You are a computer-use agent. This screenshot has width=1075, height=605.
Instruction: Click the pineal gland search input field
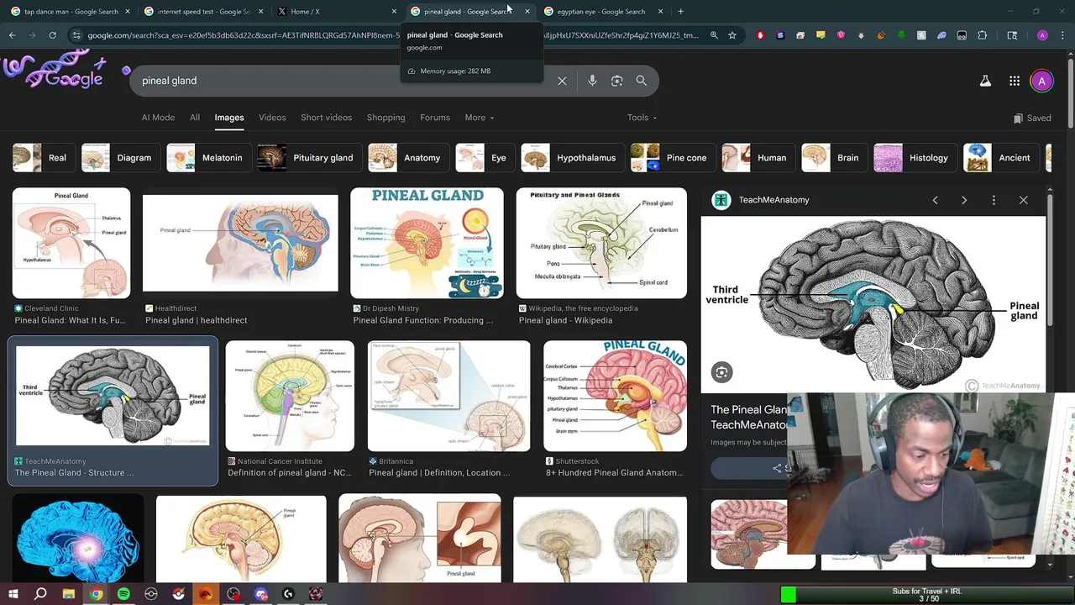click(340, 81)
